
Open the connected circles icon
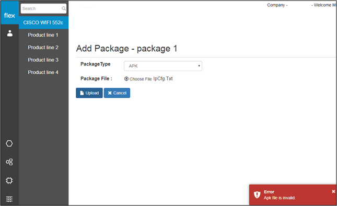(x=9, y=162)
